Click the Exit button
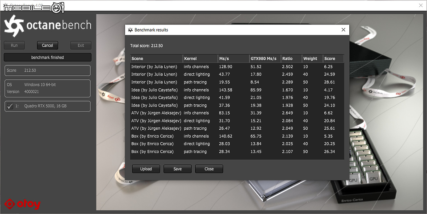This screenshot has height=214, width=427. point(81,45)
